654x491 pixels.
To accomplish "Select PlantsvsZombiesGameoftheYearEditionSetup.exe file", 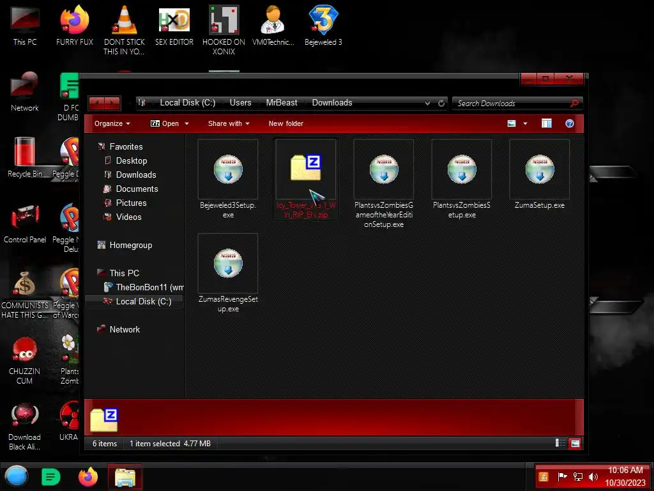I will tap(384, 184).
